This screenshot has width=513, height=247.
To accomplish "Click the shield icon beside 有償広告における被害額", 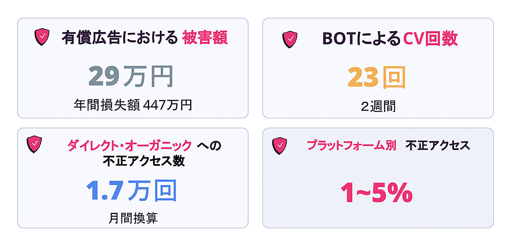I will 41,37.
